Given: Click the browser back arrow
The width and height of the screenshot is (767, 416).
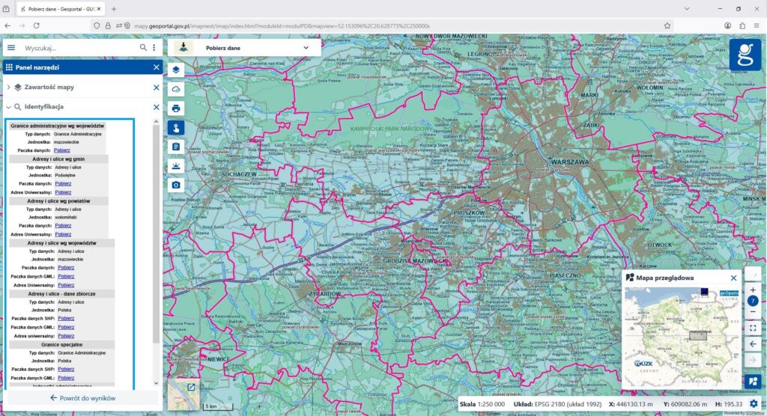Looking at the screenshot, I should point(7,25).
